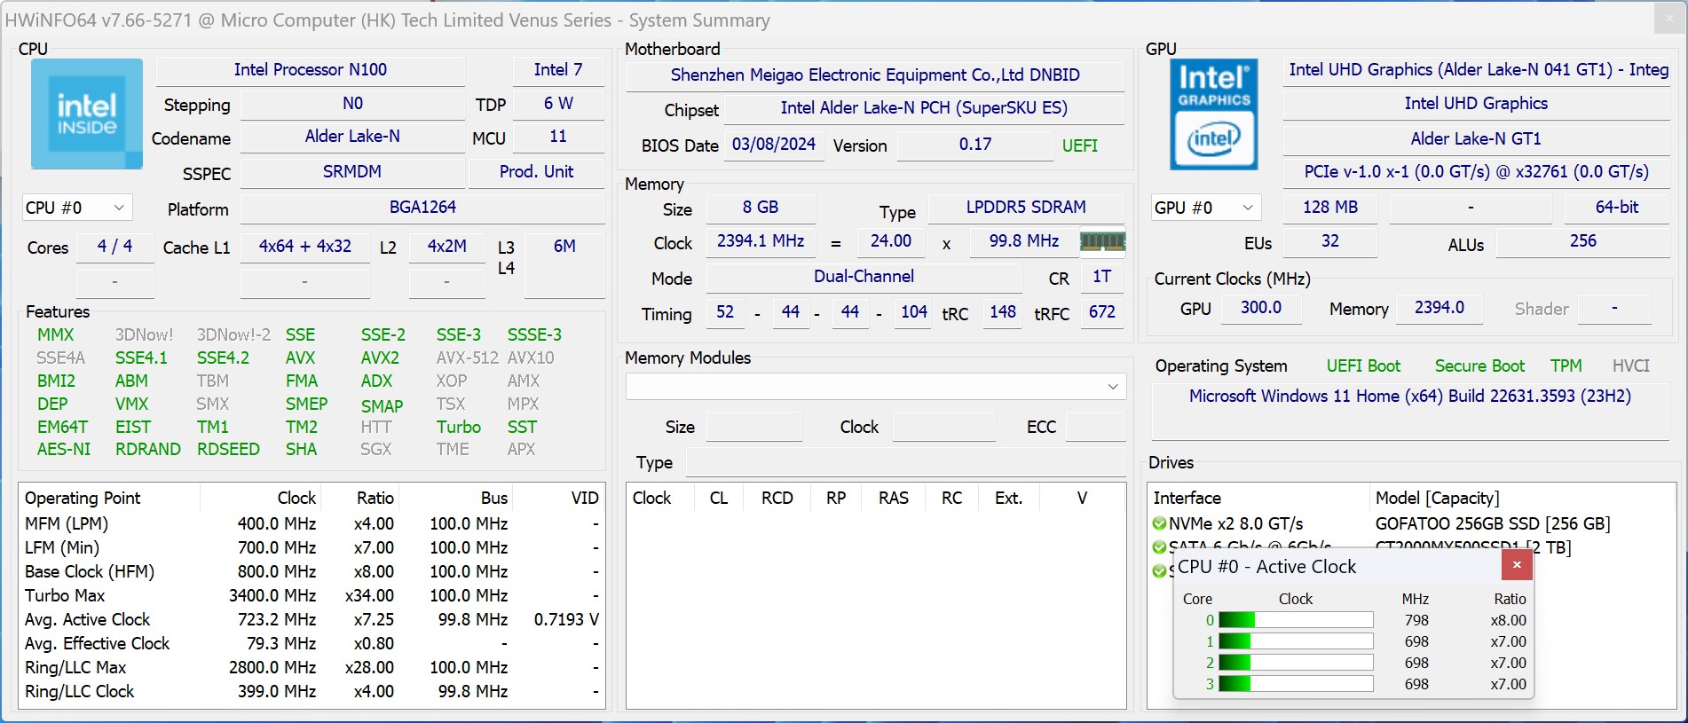Click the AVX2 feature label
1688x723 pixels.
(380, 358)
